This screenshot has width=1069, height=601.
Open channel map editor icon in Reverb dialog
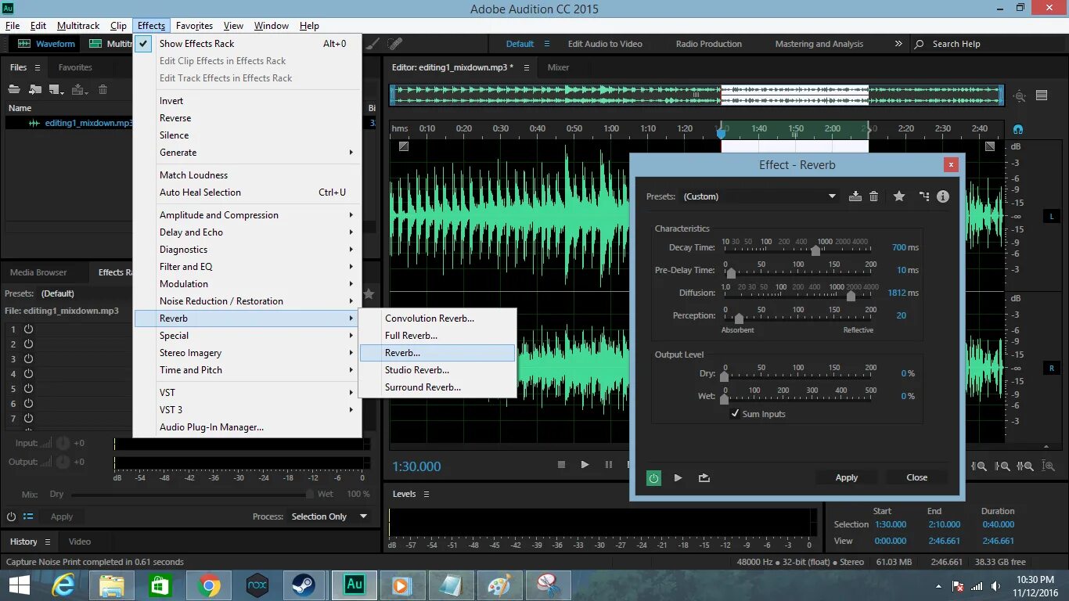pyautogui.click(x=924, y=196)
